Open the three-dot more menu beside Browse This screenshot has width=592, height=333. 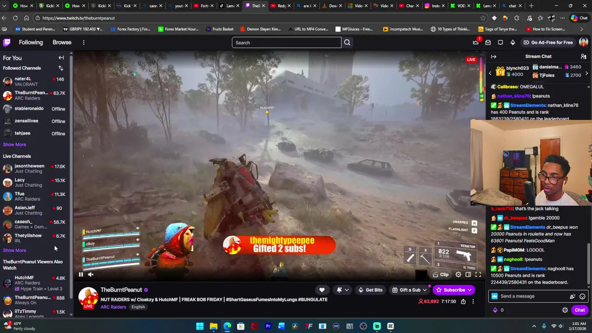(84, 43)
